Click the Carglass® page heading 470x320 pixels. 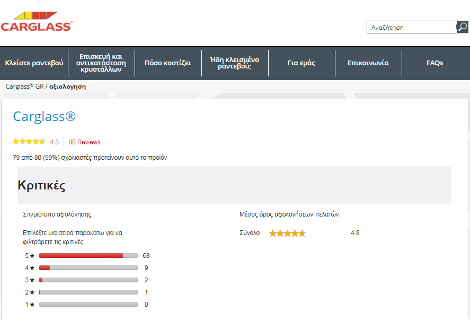pos(45,117)
